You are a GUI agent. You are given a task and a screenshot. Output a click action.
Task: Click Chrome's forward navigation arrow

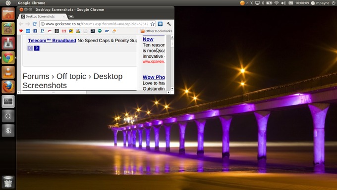click(x=28, y=24)
